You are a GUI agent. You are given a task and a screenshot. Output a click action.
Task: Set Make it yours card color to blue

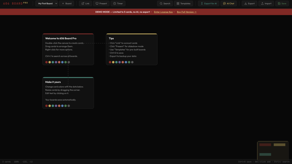62,106
